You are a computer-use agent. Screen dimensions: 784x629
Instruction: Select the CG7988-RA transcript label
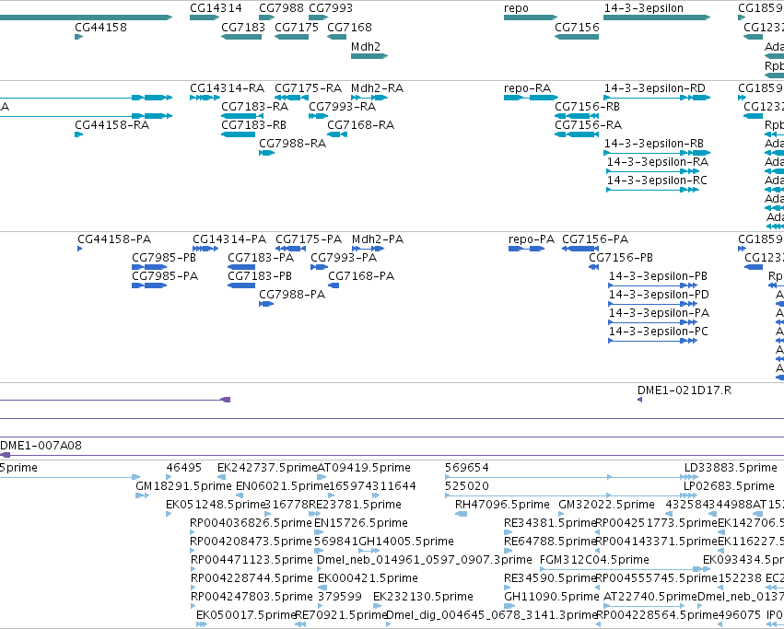point(292,144)
